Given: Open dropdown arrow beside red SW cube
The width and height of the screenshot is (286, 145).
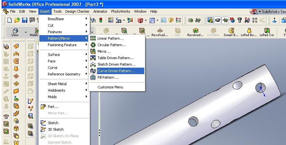Looking at the screenshot, I should (146, 20).
